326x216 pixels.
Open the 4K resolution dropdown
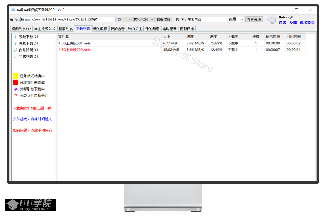click(x=125, y=19)
